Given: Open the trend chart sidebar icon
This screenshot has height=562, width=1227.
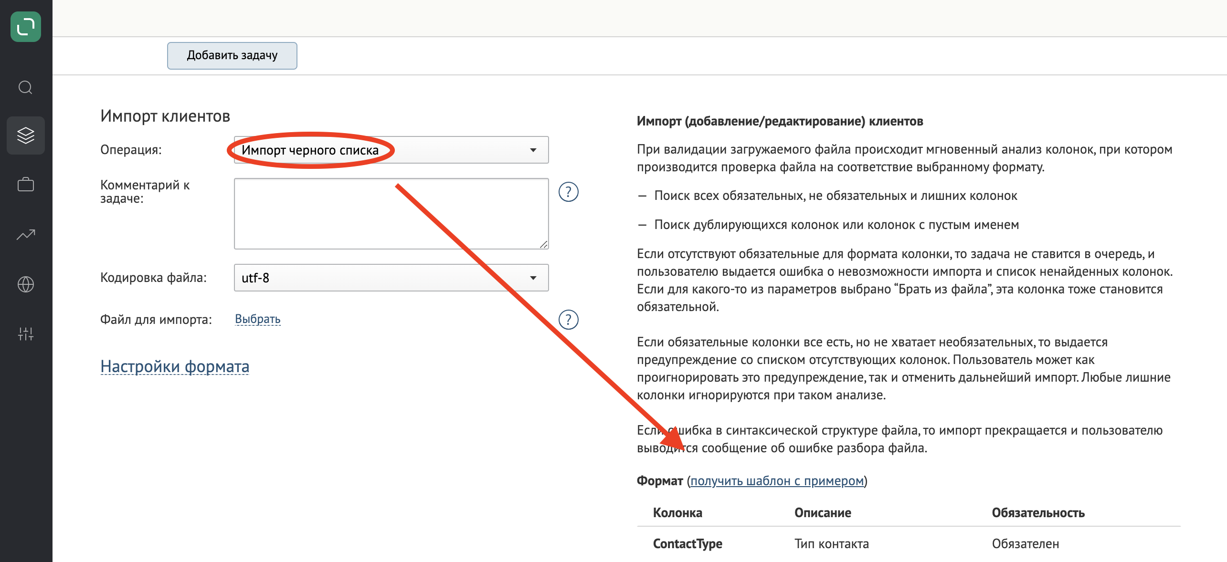Looking at the screenshot, I should (26, 234).
